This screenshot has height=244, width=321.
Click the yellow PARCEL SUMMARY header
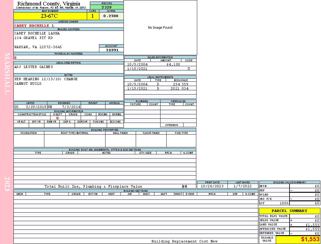(290, 211)
